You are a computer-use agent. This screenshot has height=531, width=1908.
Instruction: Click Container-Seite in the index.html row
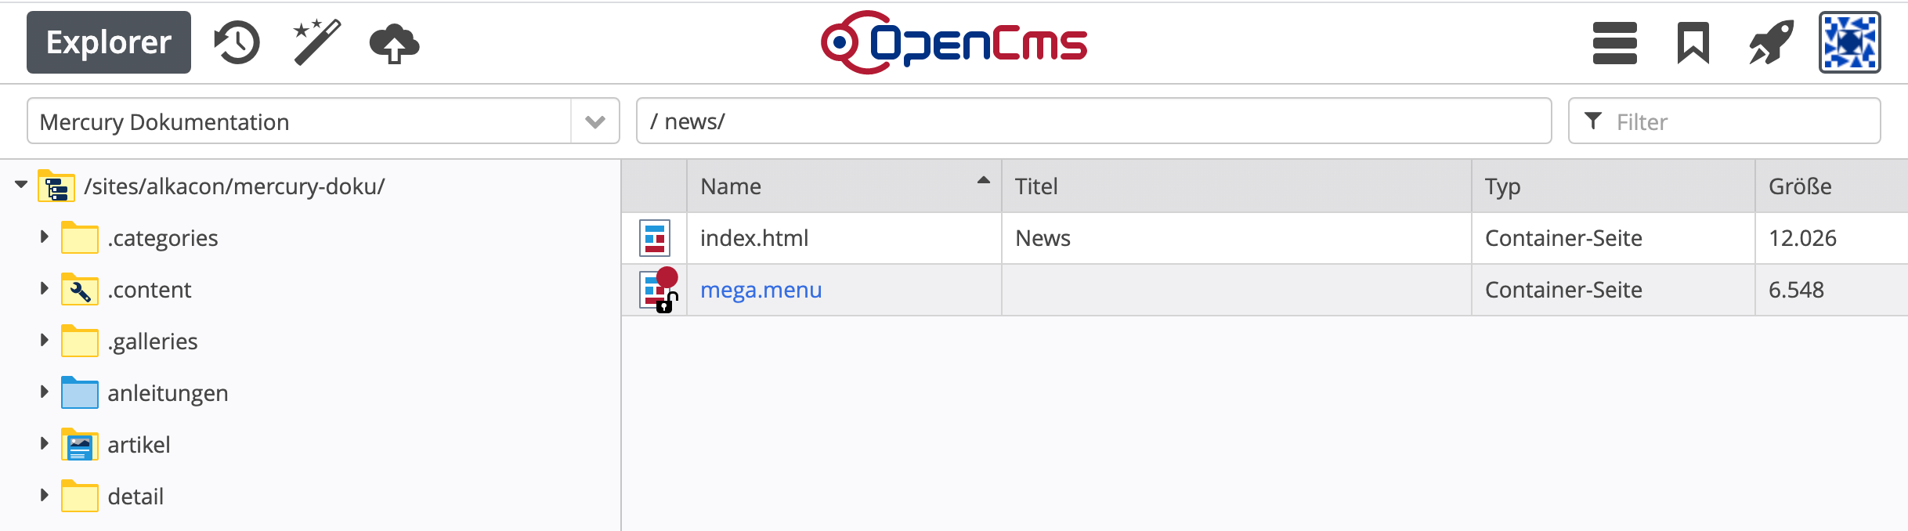tap(1563, 238)
